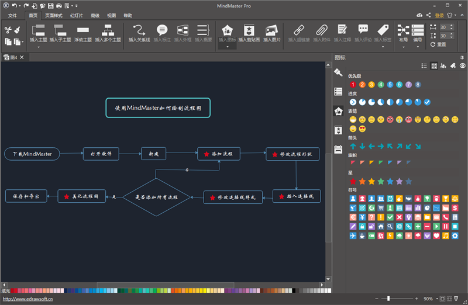Open the format brush side panel icon

[338, 72]
